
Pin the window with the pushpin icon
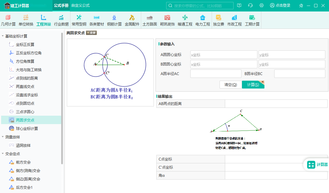point(301,6)
